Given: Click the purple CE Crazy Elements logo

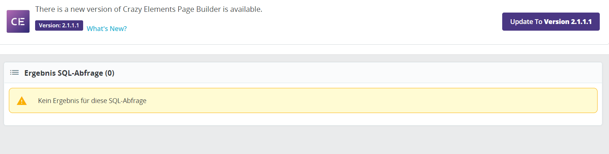Looking at the screenshot, I should (x=18, y=21).
